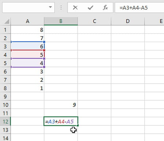Open the Name Box dropdown arrow
The height and width of the screenshot is (141, 164).
(50, 7)
